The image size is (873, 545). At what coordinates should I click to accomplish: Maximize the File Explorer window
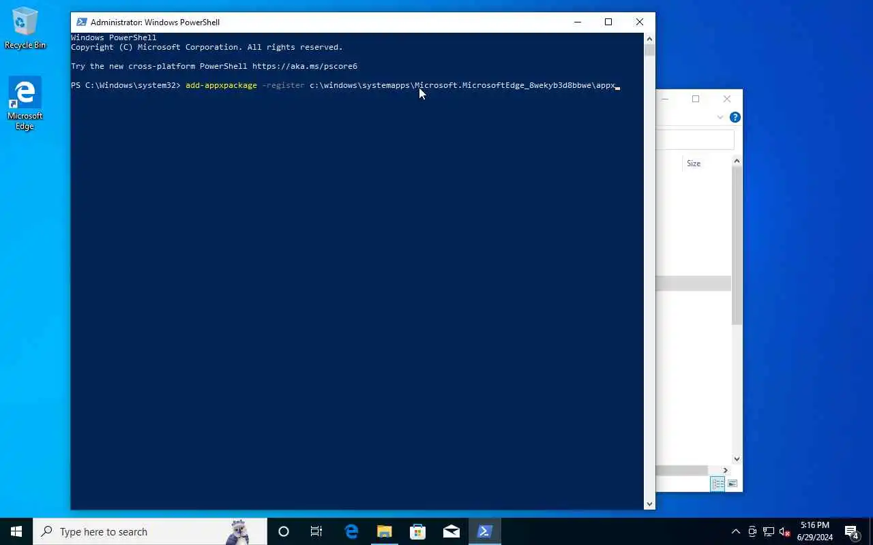tap(696, 99)
